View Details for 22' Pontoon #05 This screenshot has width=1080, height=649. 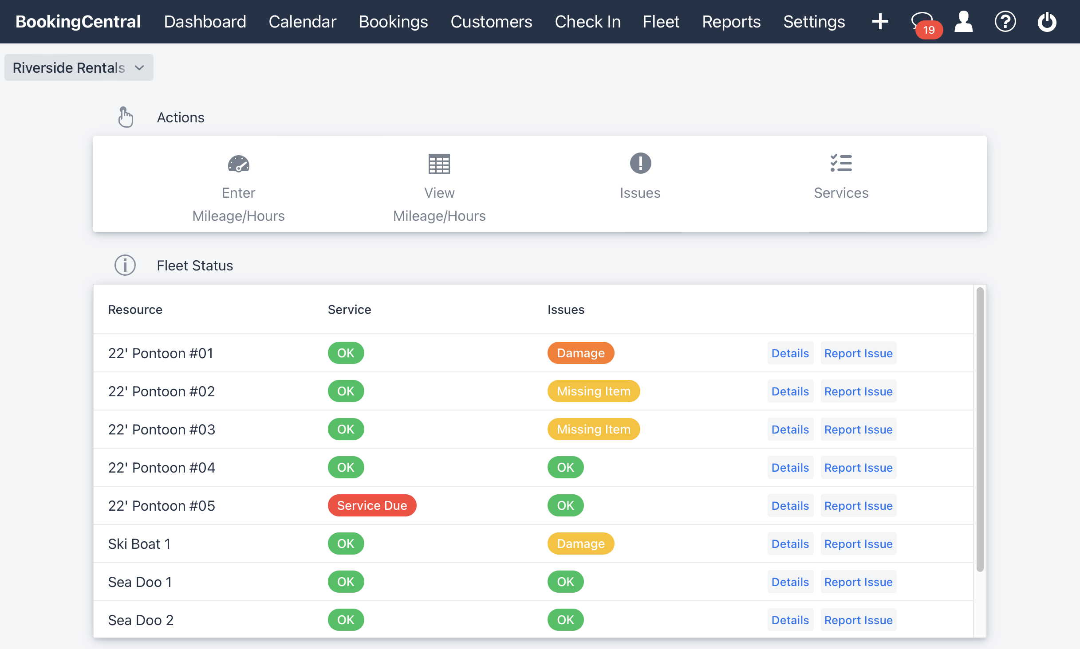tap(790, 505)
